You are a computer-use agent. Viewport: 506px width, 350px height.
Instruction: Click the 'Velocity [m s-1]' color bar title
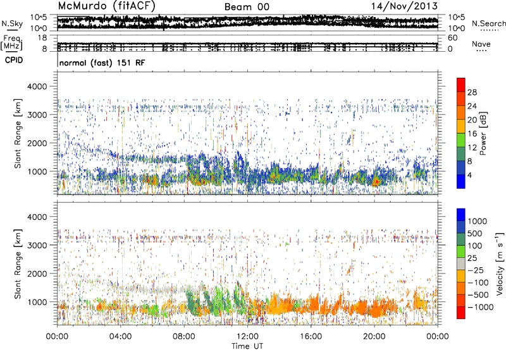coord(500,263)
